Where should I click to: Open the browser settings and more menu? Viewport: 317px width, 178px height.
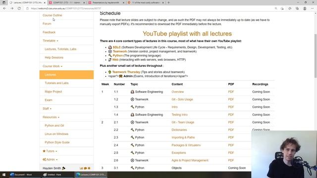coord(313,8)
